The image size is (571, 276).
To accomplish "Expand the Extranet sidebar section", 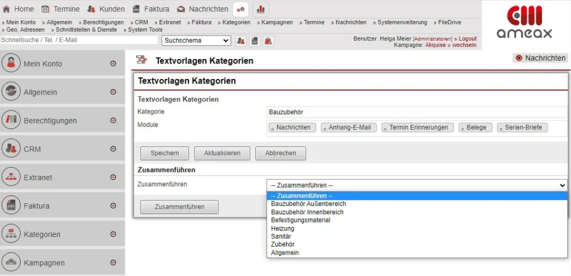I will [113, 177].
